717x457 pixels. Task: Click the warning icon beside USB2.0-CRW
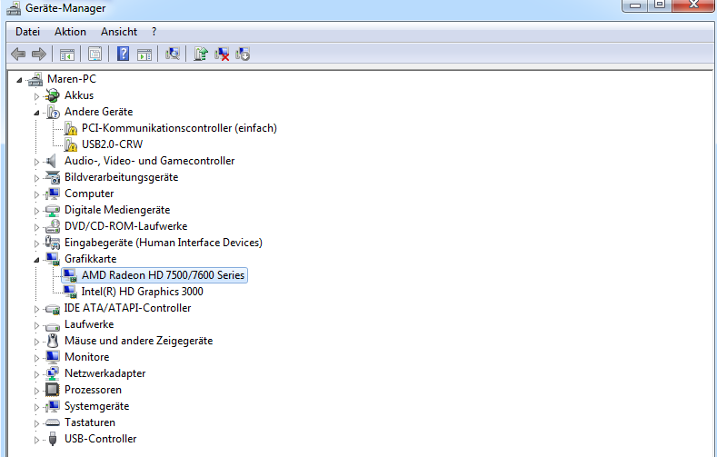tap(70, 144)
